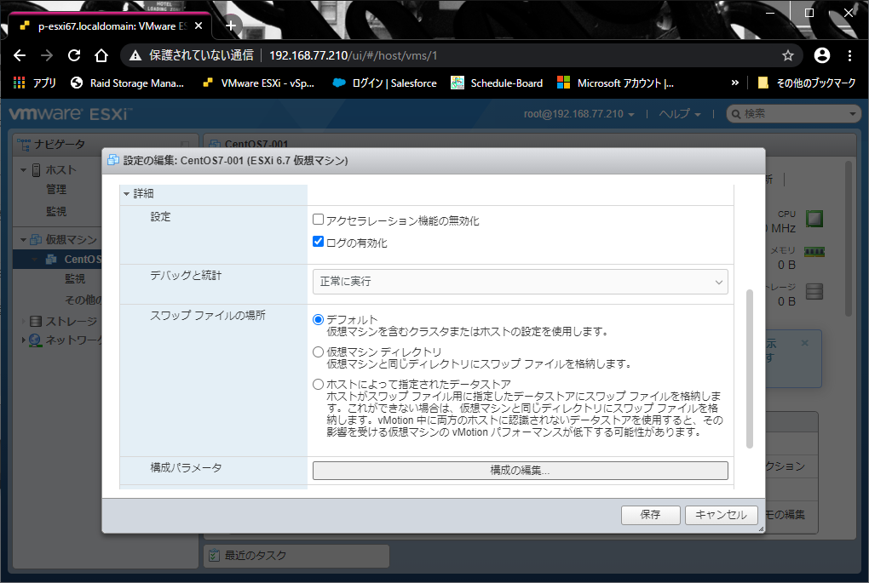Screen dimensions: 869x583
Task: Save settings with the 保存 button
Action: pos(650,515)
